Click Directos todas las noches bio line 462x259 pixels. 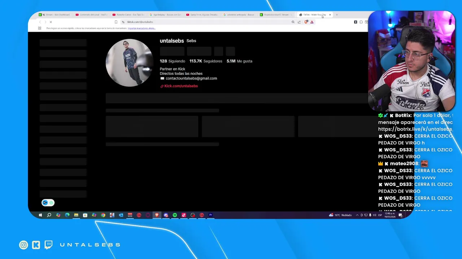[181, 74]
